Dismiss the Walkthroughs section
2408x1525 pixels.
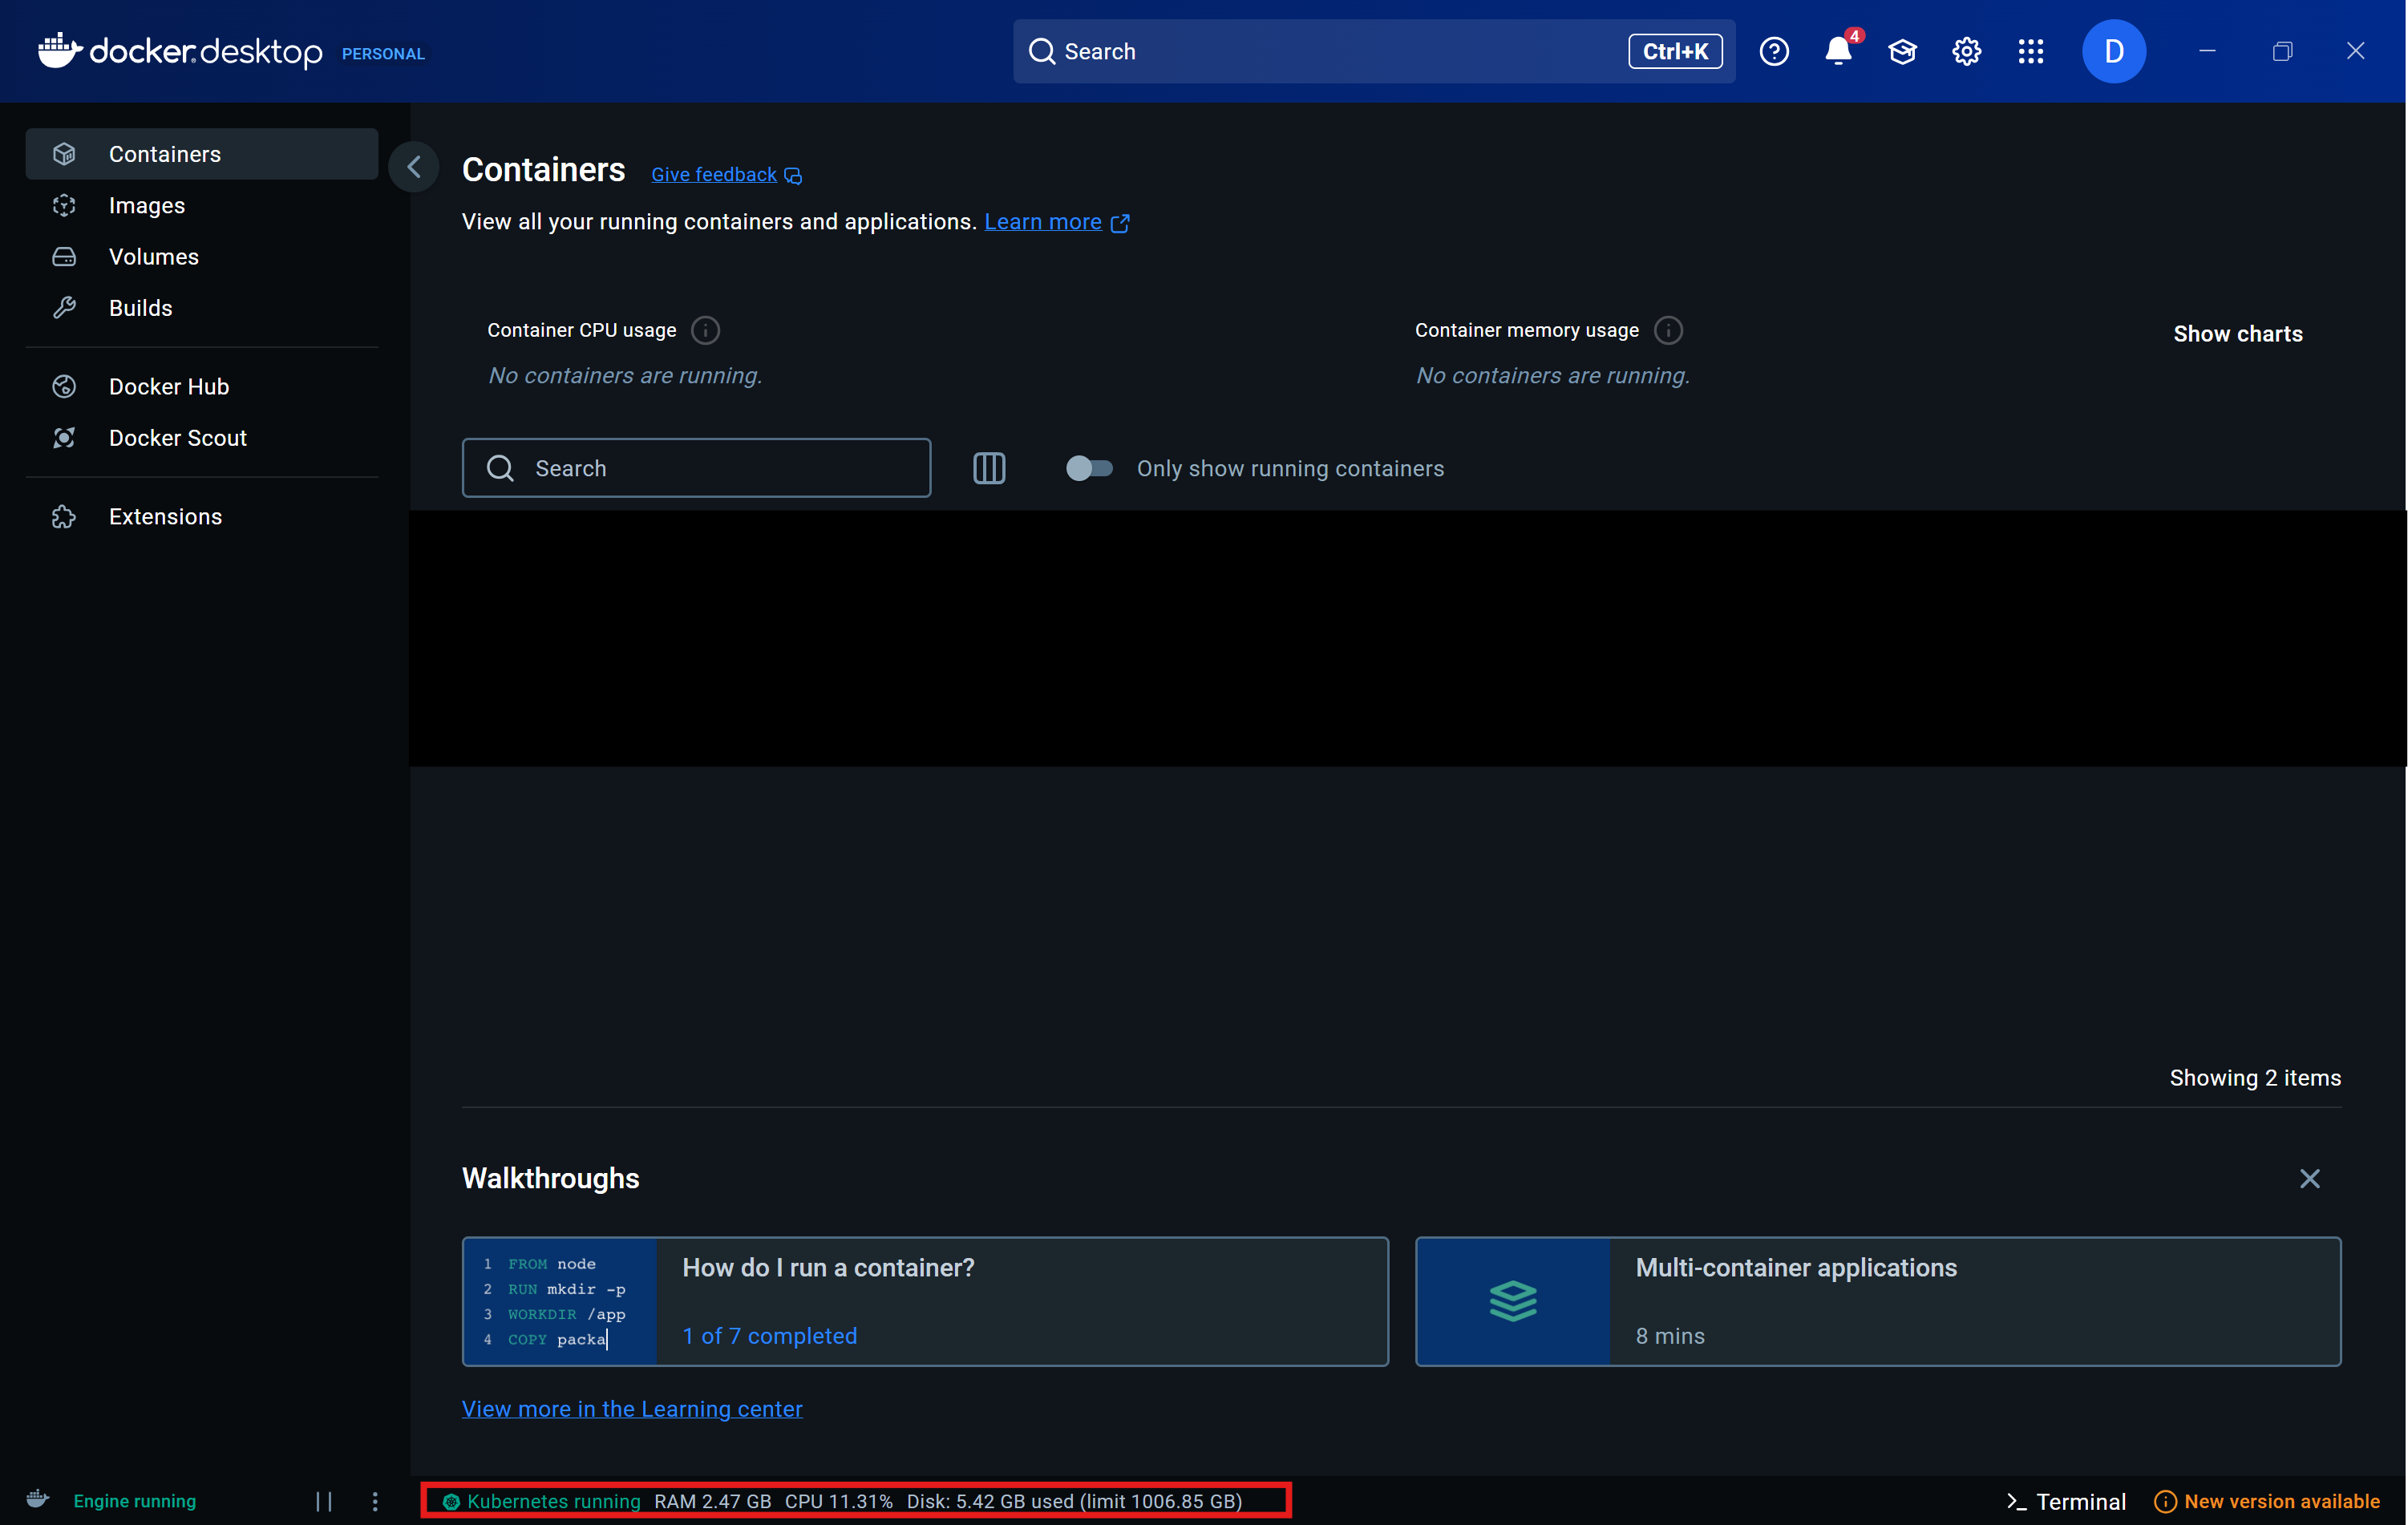click(x=2309, y=1178)
